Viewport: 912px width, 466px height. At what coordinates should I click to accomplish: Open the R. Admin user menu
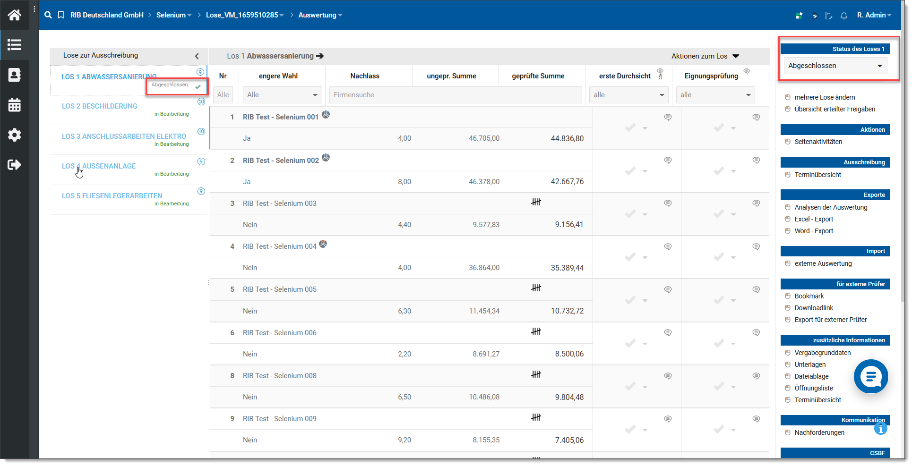click(x=874, y=15)
